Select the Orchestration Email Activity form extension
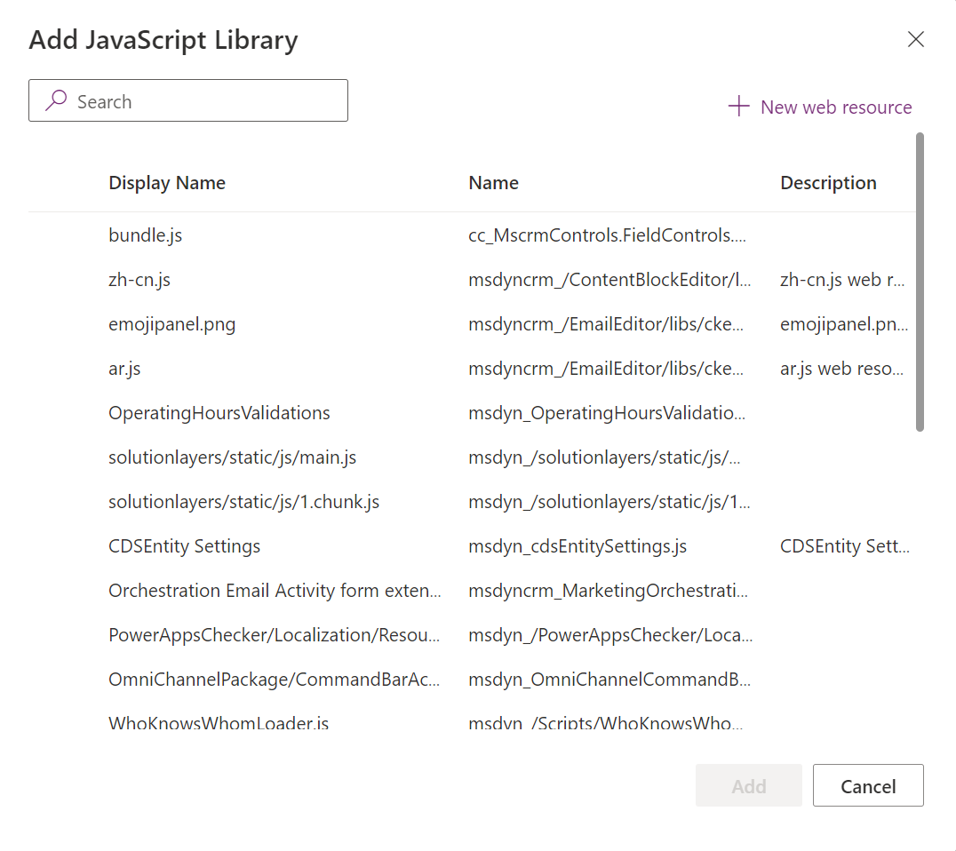The height and width of the screenshot is (851, 956). pyautogui.click(x=267, y=590)
